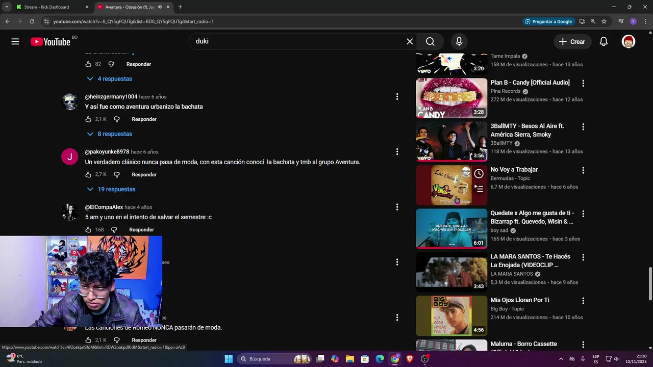653x367 pixels.
Task: Reply to heinzgermany1004 via Responder
Action: click(x=144, y=119)
